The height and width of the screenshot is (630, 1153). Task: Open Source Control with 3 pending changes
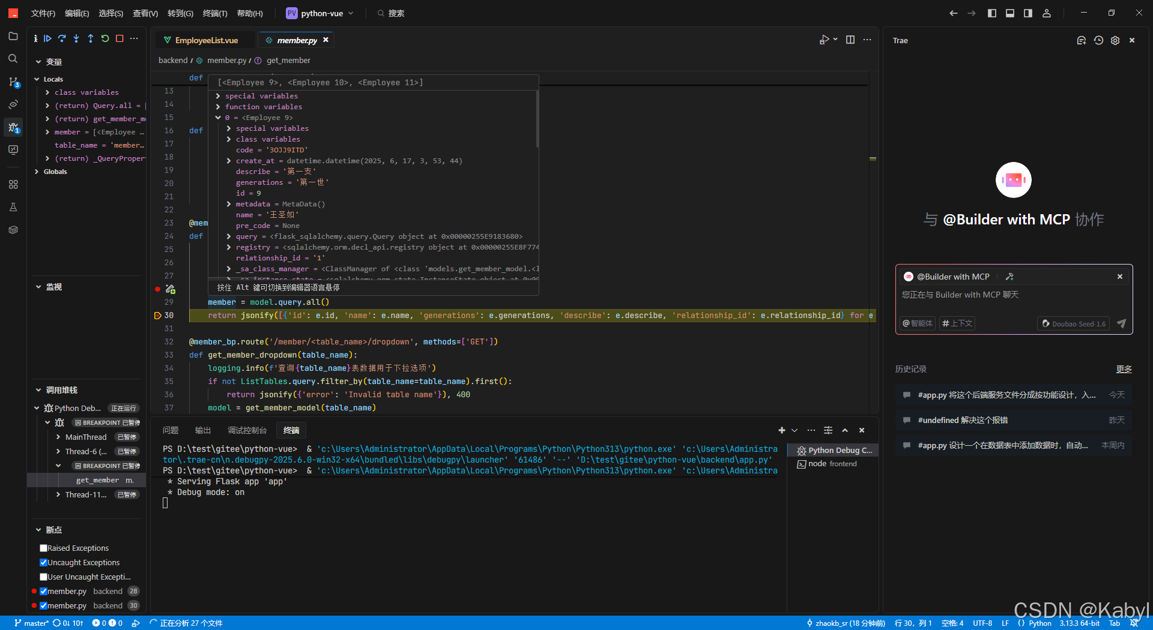click(x=13, y=81)
